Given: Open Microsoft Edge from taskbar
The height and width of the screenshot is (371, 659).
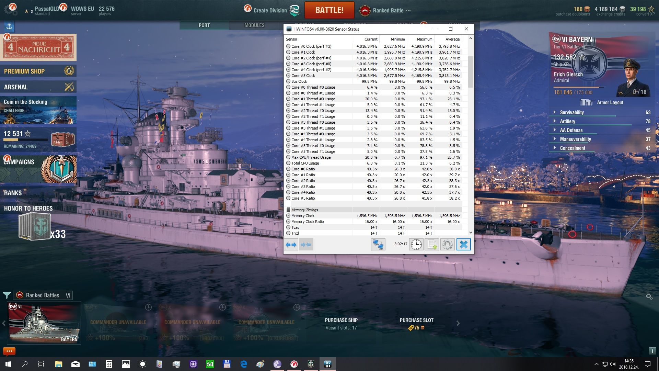Looking at the screenshot, I should 244,364.
